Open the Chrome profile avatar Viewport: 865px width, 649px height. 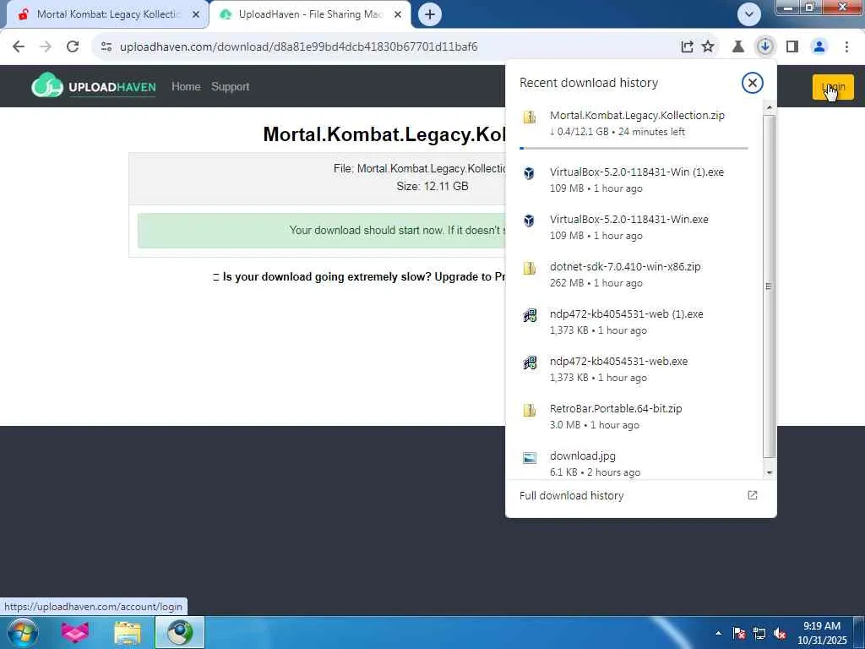819,46
